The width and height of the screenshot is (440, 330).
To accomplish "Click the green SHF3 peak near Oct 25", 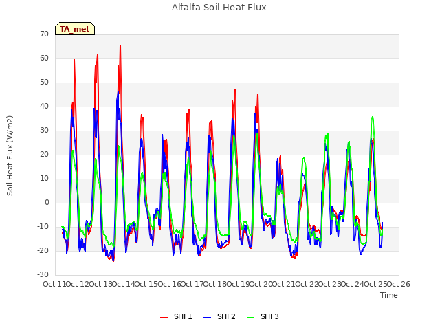I will pos(373,117).
